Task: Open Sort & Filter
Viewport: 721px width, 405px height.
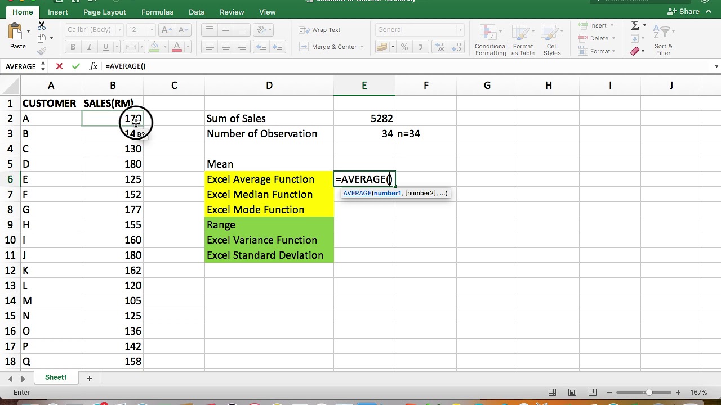Action: 664,39
